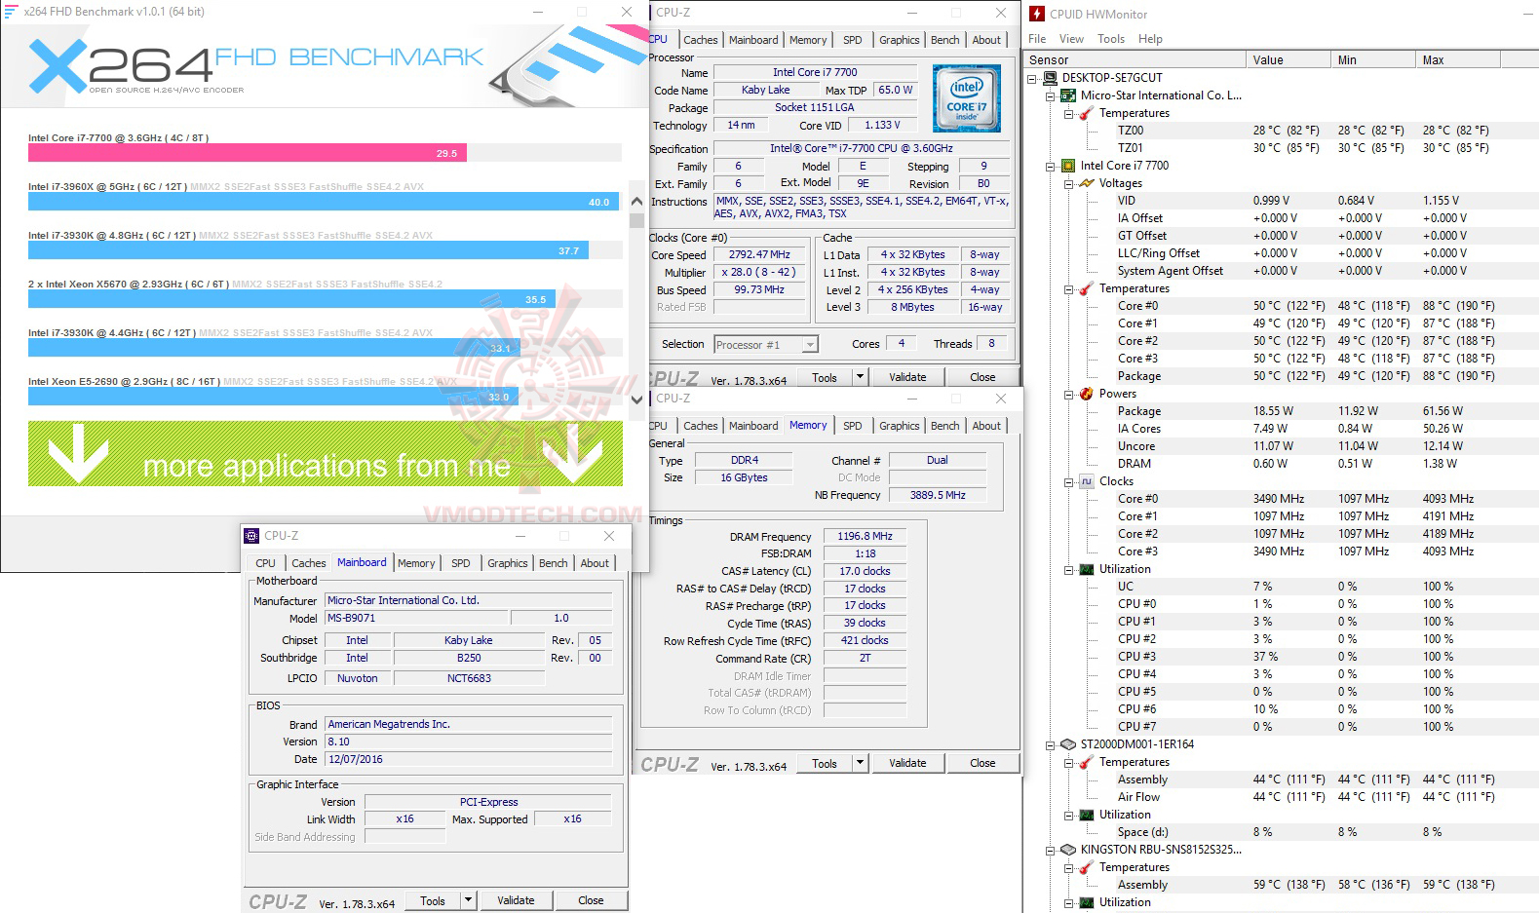Click the Max column header in HWMonitor
The height and width of the screenshot is (913, 1539).
[1457, 59]
